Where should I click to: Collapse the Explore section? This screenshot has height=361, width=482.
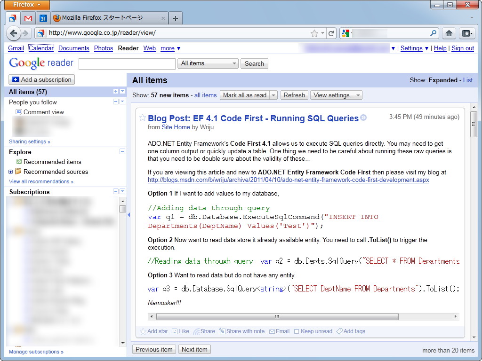pos(122,151)
